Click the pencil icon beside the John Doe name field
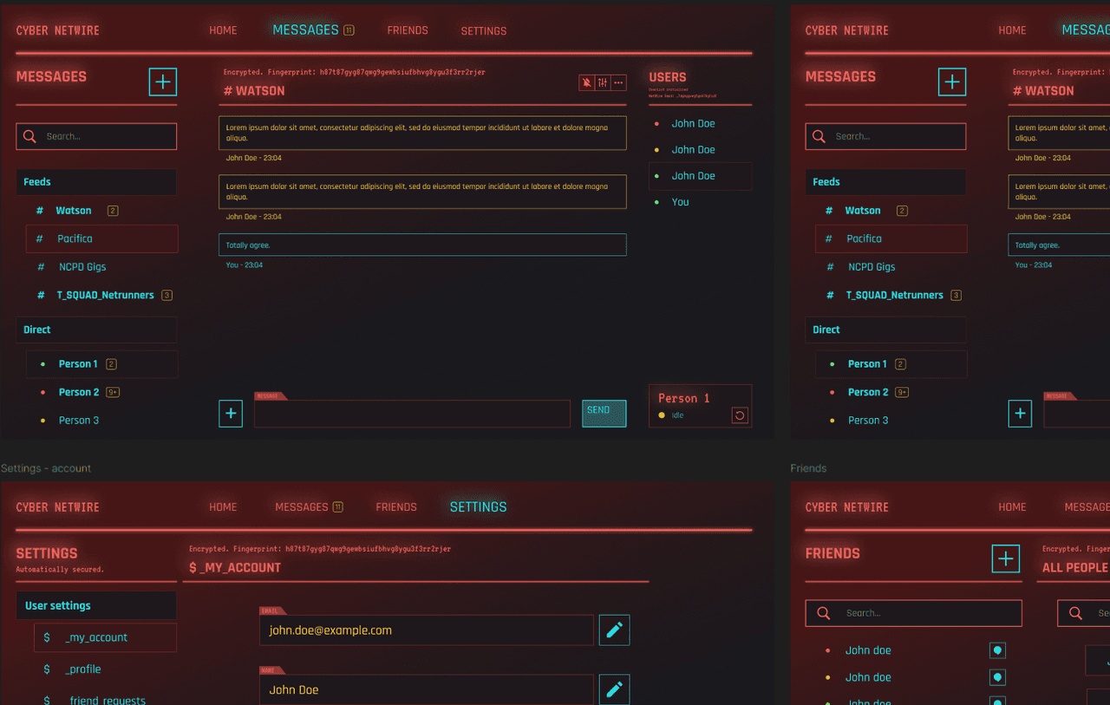Viewport: 1110px width, 705px height. pos(614,689)
